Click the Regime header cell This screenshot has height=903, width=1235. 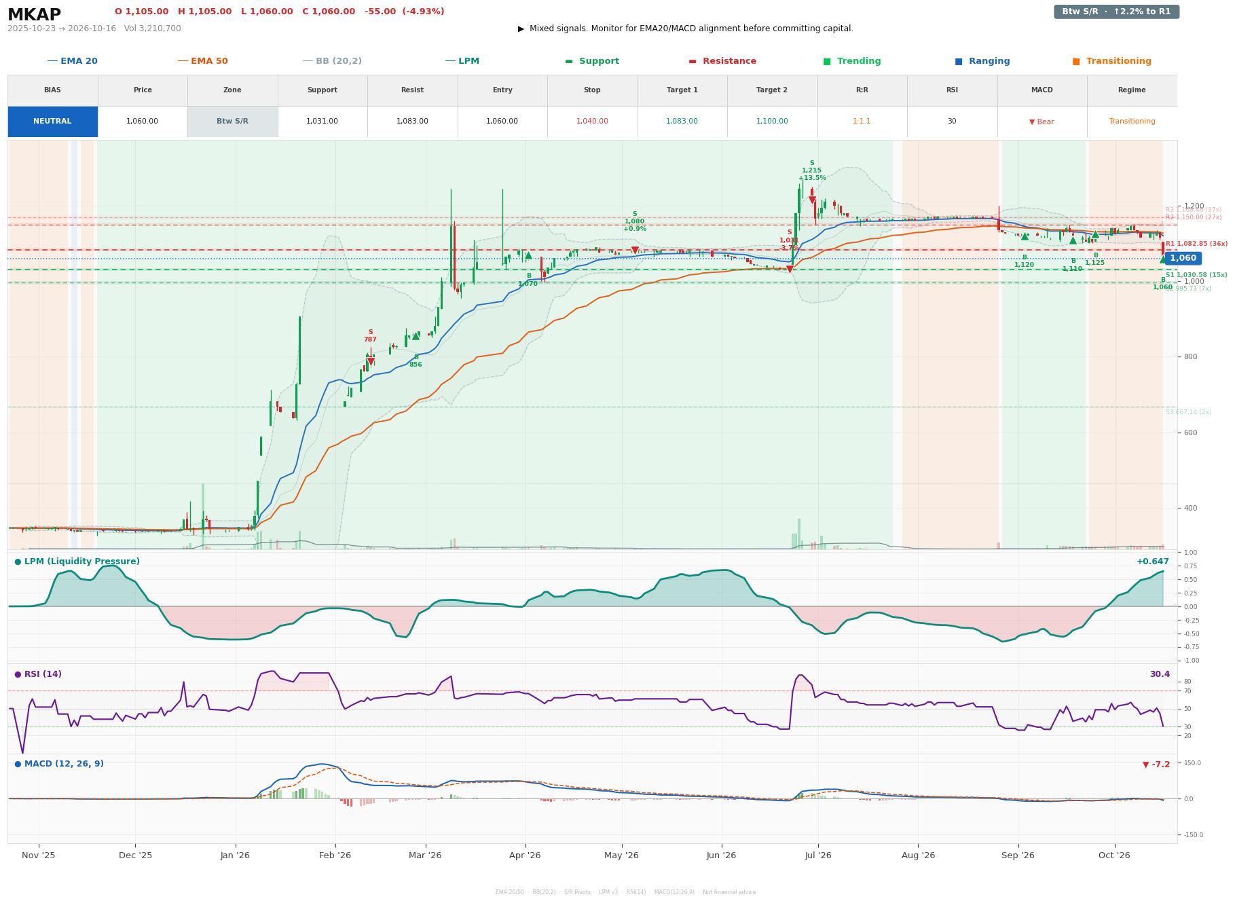pos(1132,90)
